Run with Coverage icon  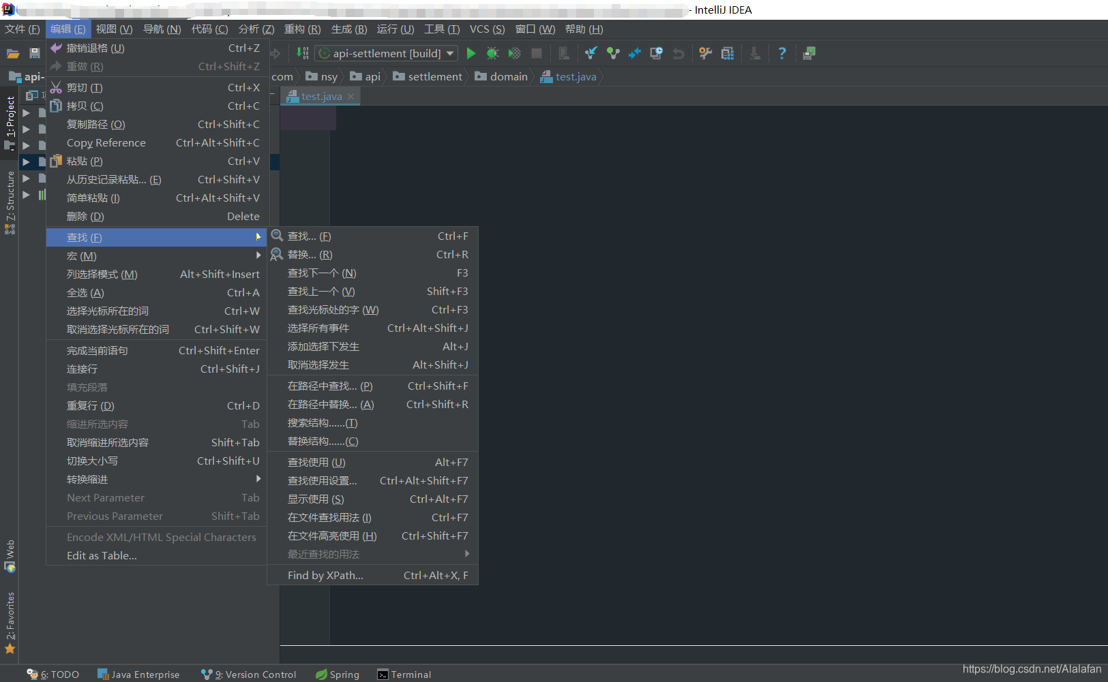click(x=515, y=53)
